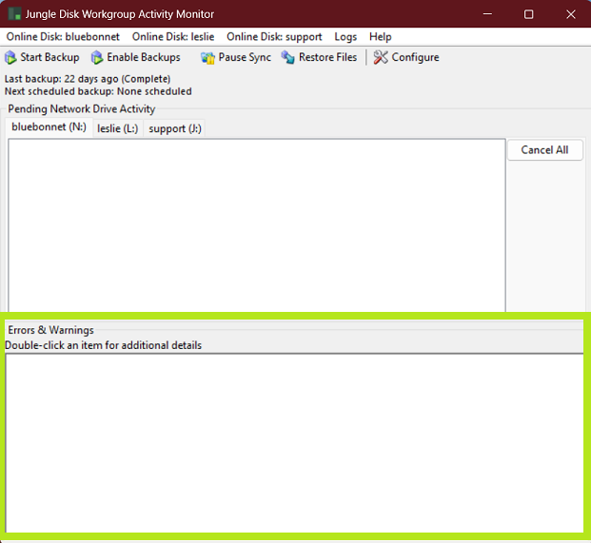Close the Activity Monitor window
This screenshot has width=591, height=543.
[x=571, y=14]
